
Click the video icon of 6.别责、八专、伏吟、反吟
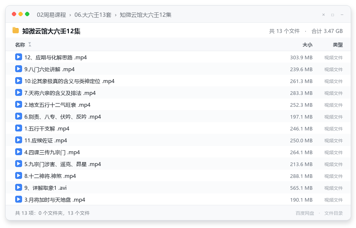(18, 116)
